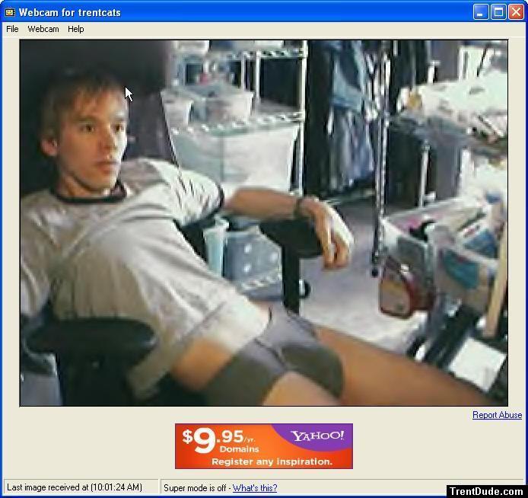Click the Yahoo domains ad banner
The width and height of the screenshot is (528, 498).
click(264, 446)
